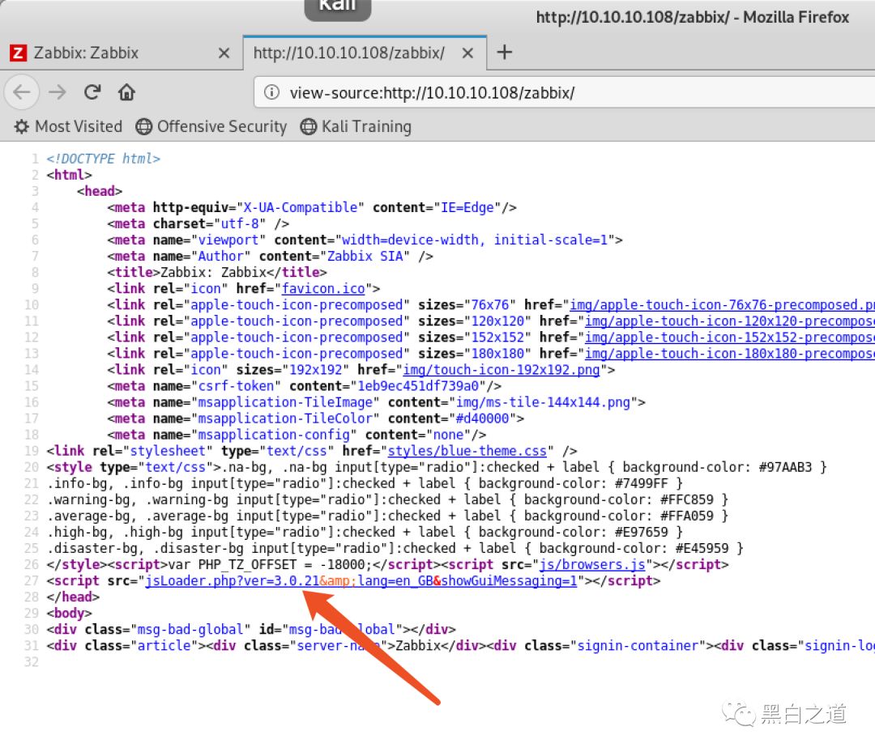
Task: Click the Kali Training globe icon
Action: click(x=308, y=126)
